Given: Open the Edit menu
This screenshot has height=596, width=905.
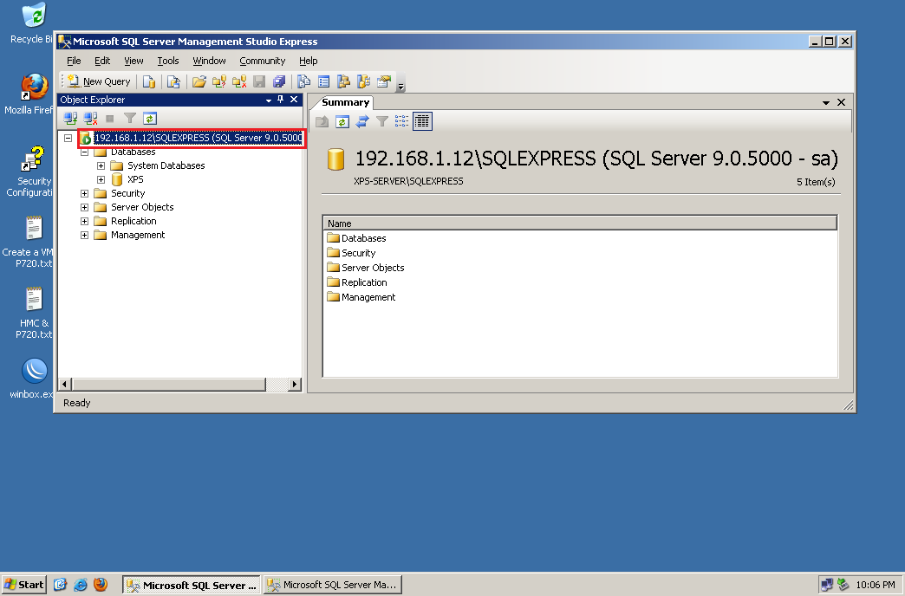Looking at the screenshot, I should click(102, 61).
